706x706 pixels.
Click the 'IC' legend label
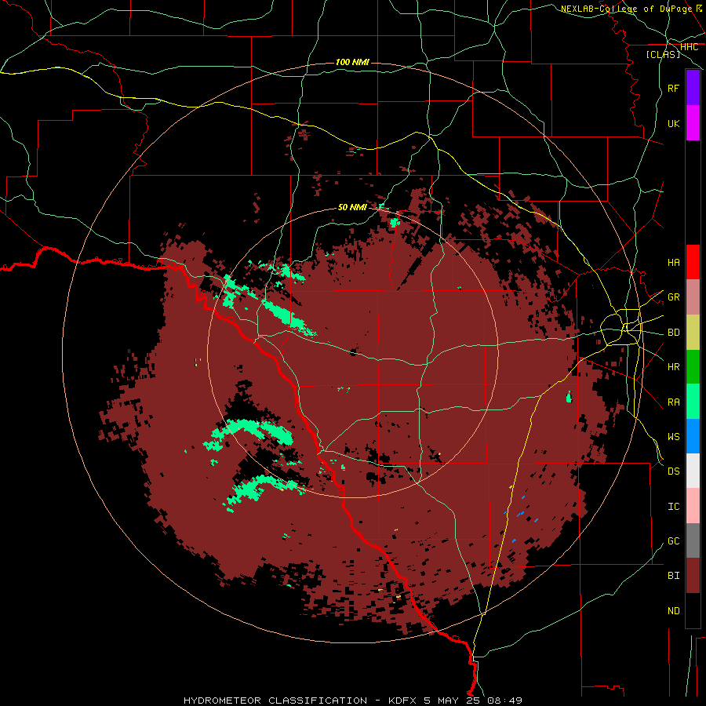point(673,507)
